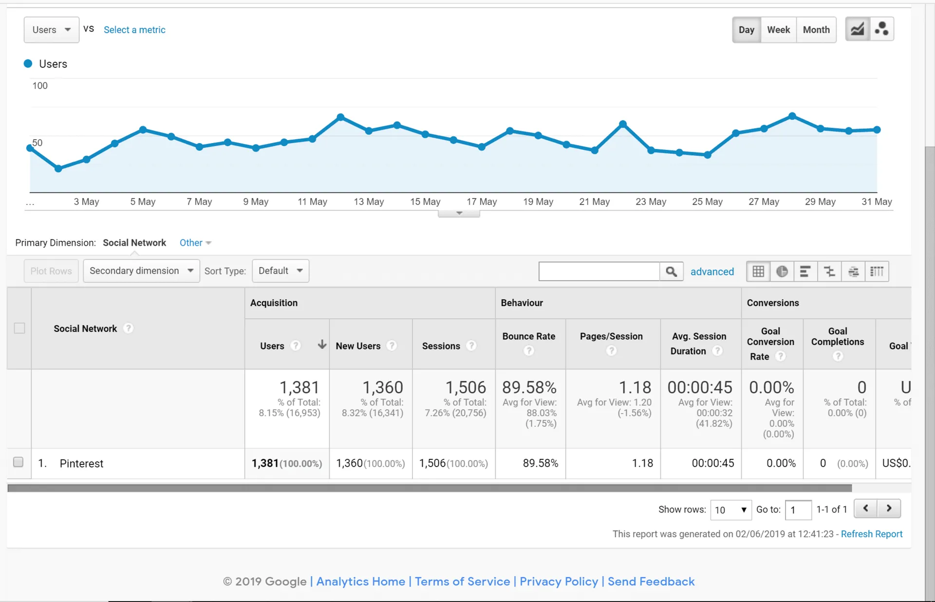The image size is (935, 602).
Task: Select the term cloud view icon
Action: click(853, 272)
